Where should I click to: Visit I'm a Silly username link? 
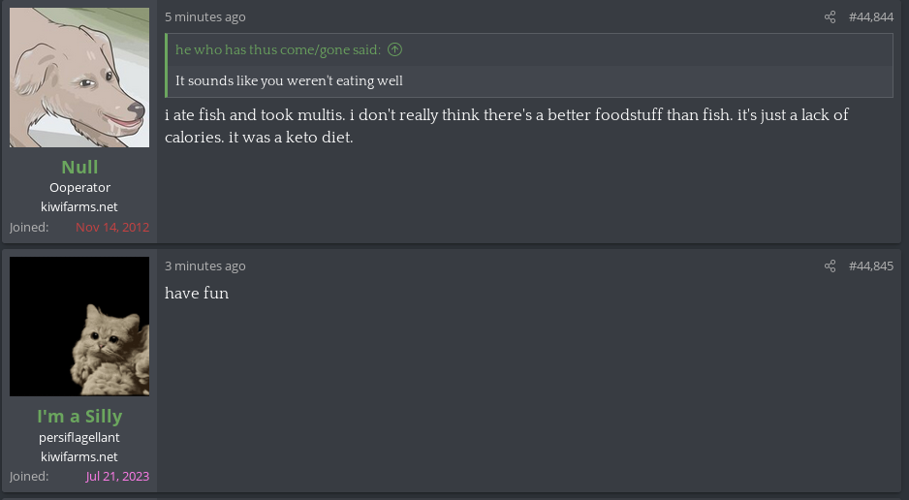(79, 416)
